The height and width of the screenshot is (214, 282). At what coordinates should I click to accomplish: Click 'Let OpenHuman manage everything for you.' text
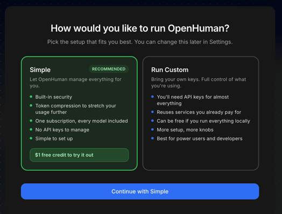(75, 83)
